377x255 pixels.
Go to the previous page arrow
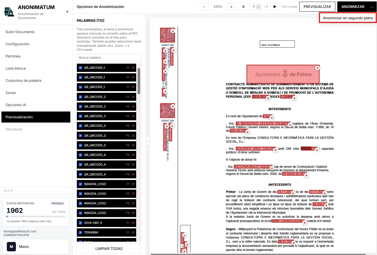[x=243, y=7]
